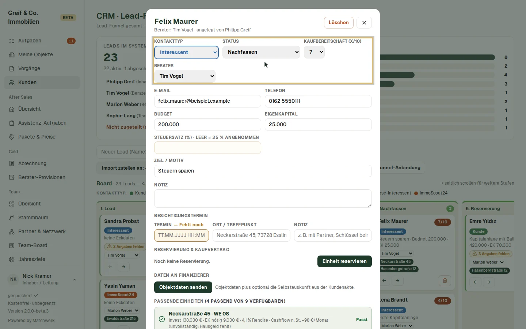Click the Termin date field
Image resolution: width=526 pixels, height=329 pixels.
182,235
